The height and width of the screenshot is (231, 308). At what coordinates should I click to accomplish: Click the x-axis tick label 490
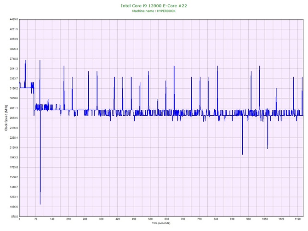[134, 219]
